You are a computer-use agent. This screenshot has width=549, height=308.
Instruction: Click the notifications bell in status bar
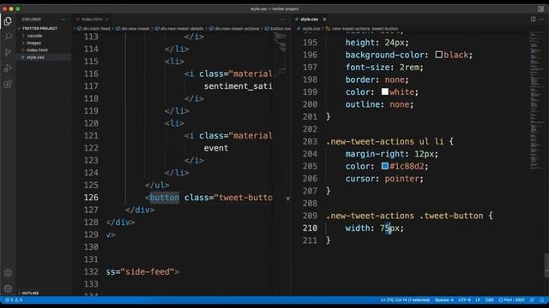[541, 300]
